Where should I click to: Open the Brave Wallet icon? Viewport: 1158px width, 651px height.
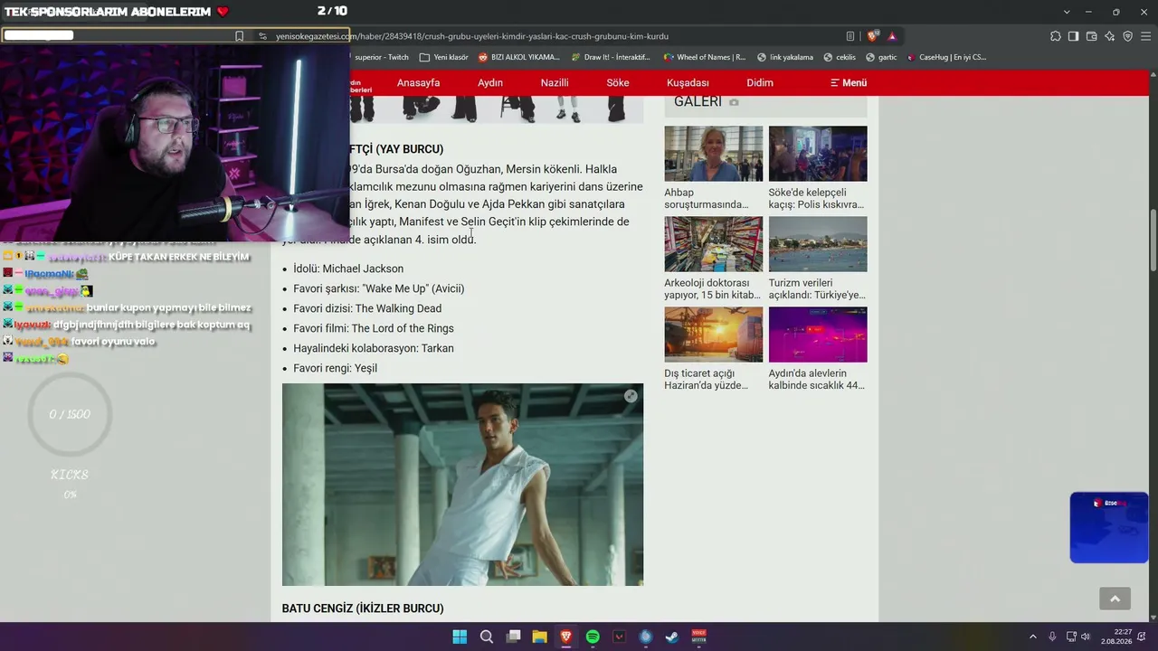1091,36
